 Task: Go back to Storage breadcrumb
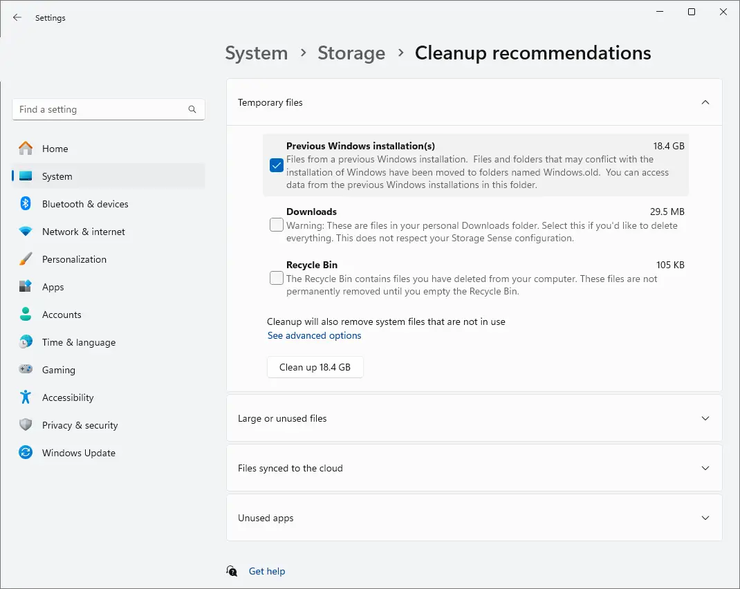click(x=351, y=53)
